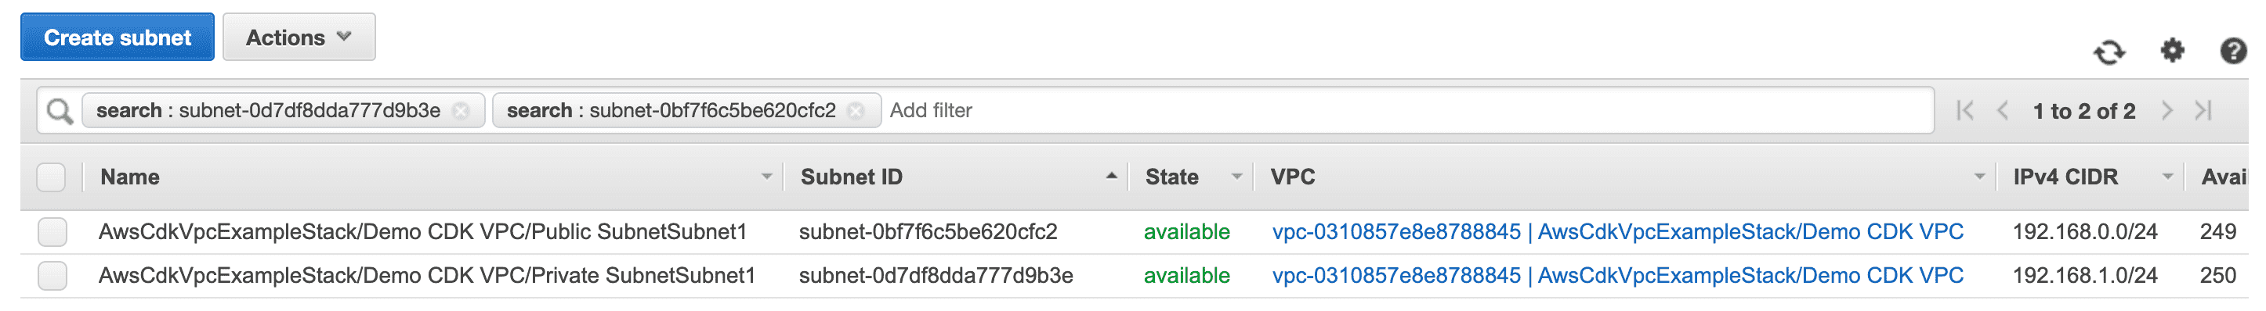Click the search magnifier icon

pyautogui.click(x=59, y=111)
